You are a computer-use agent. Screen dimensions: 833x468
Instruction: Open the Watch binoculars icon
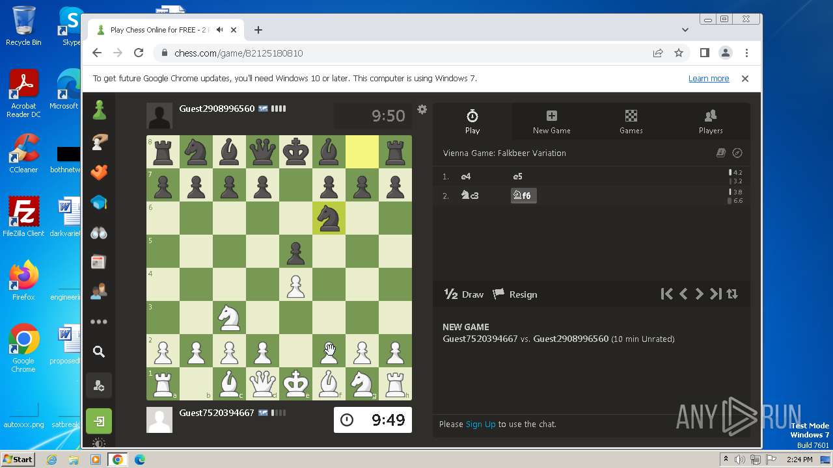(99, 233)
